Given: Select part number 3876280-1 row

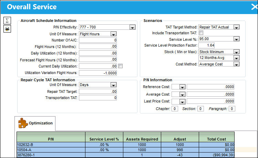Looking at the screenshot, I should click(x=125, y=155).
